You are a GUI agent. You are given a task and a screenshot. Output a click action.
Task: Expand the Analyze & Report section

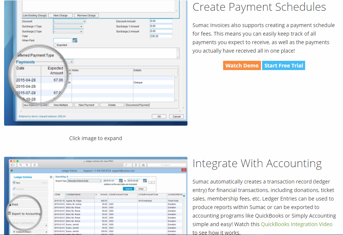pyautogui.click(x=46, y=232)
